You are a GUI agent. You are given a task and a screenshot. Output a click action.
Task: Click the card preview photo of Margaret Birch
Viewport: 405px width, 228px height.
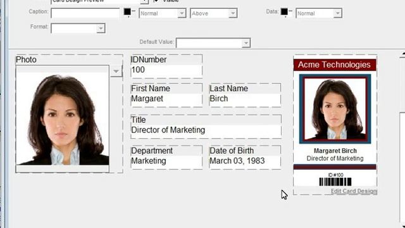[x=335, y=109]
